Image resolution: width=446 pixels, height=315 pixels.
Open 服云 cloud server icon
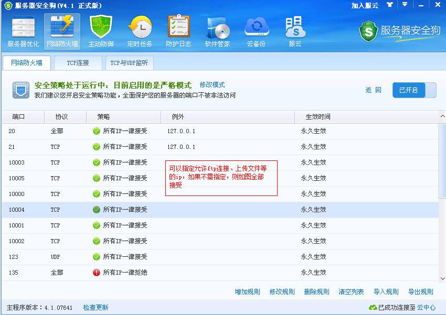[295, 31]
